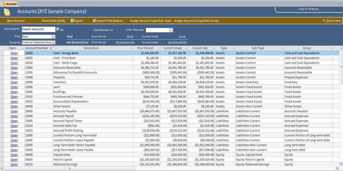Open the Inventory account 14000 link
Viewport: 343px width, 171px height.
click(14, 82)
